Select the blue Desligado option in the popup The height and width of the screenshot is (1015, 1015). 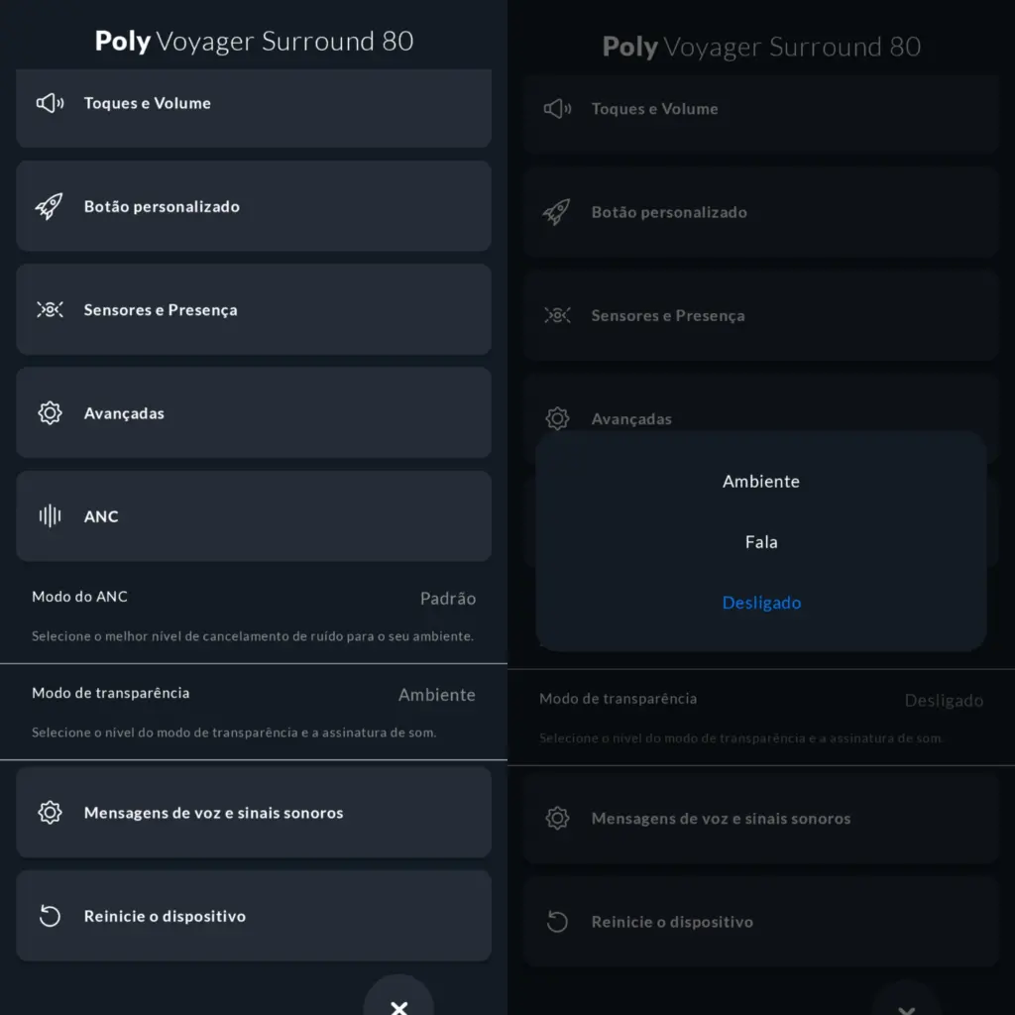[x=760, y=603]
